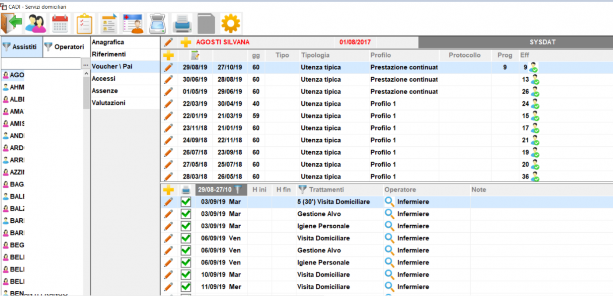Open the Accessi section
613x296 pixels.
click(104, 79)
